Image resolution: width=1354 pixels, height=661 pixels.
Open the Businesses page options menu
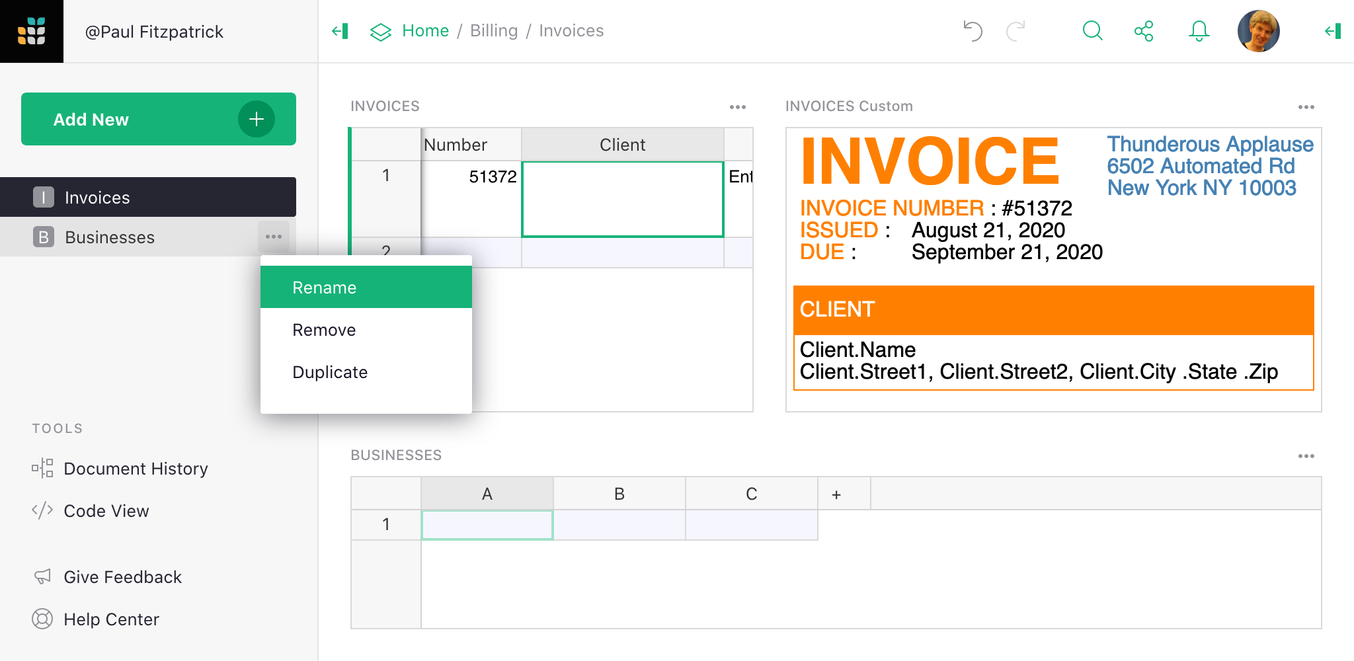(x=274, y=237)
